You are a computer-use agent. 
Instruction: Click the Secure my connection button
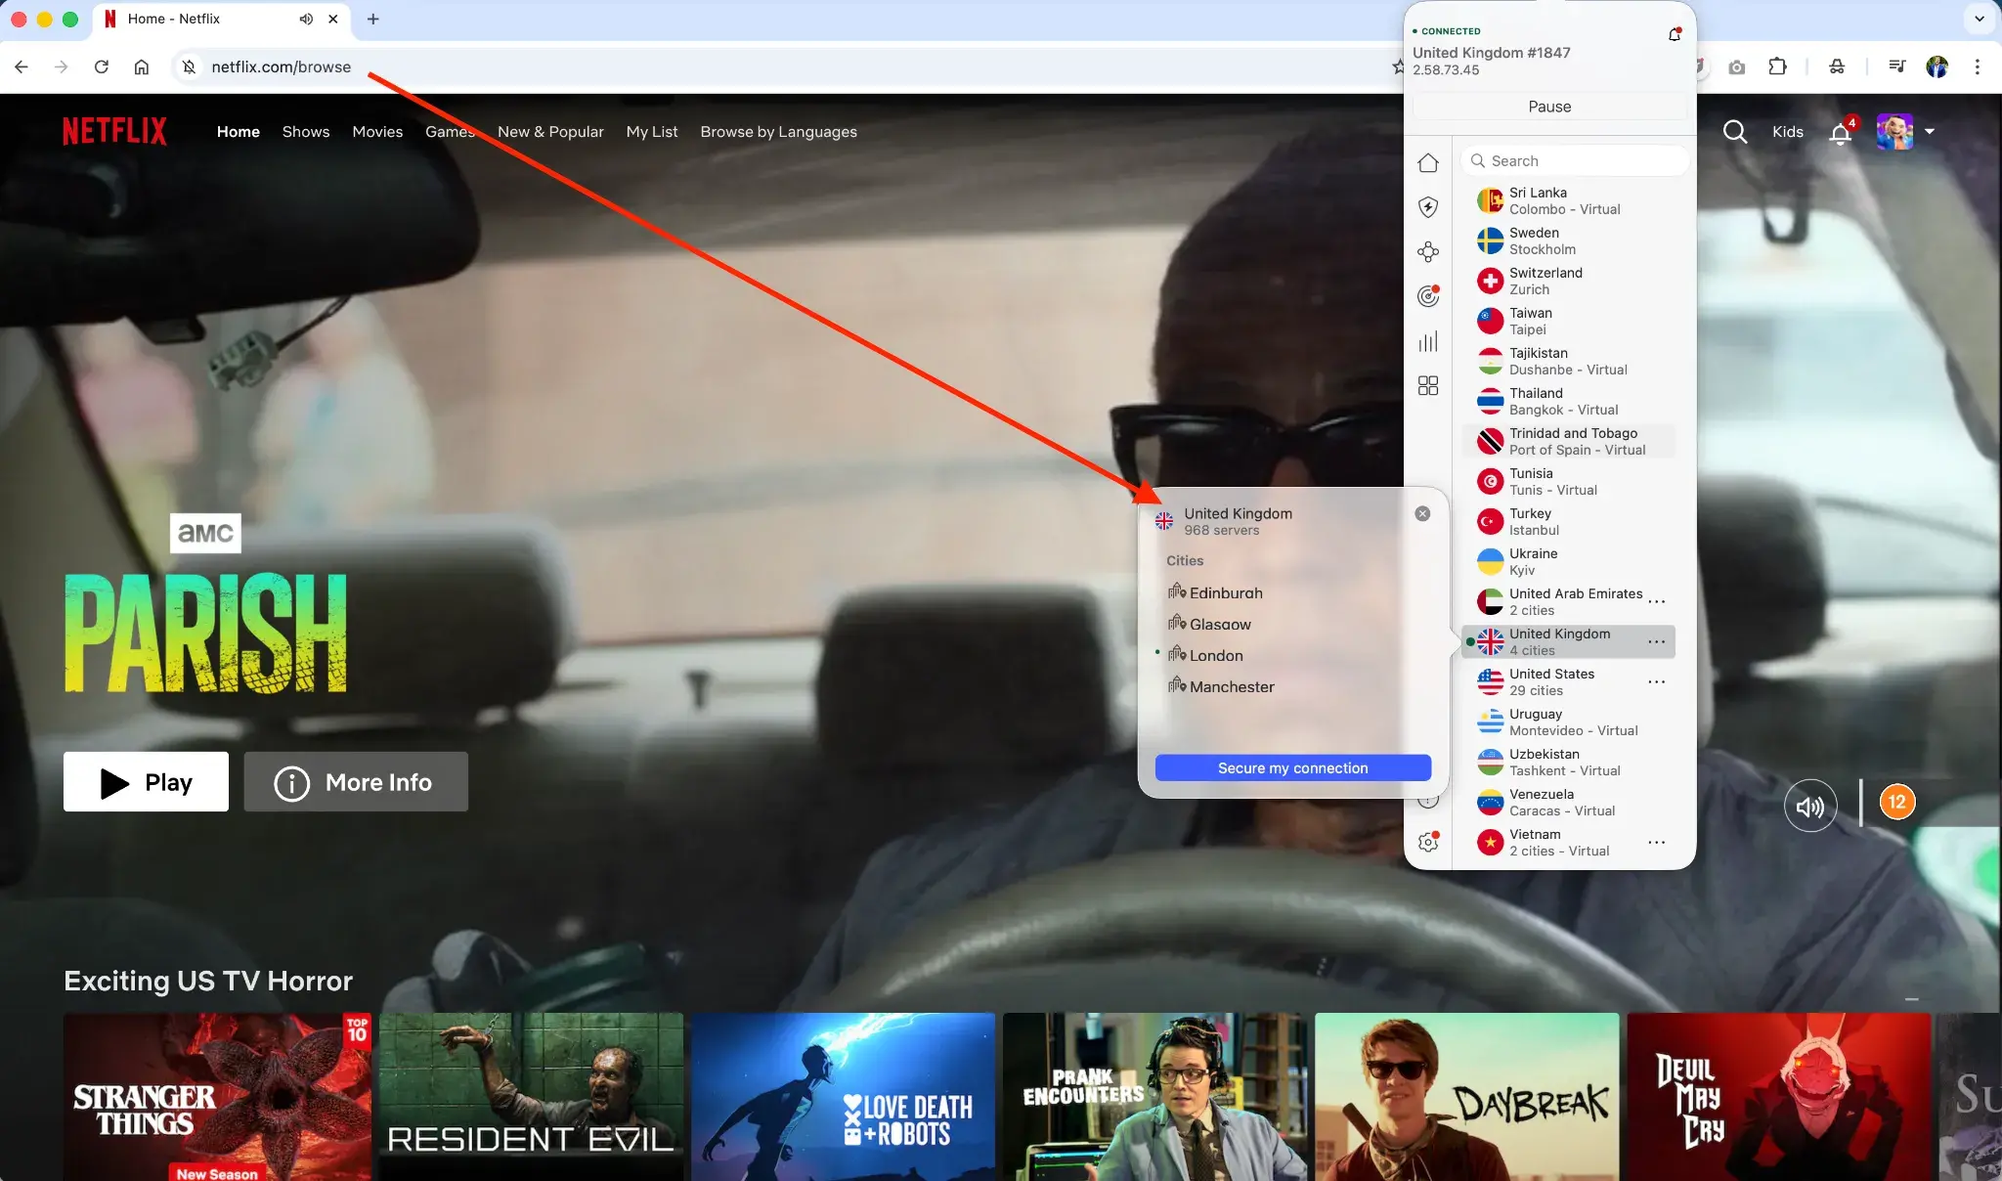(x=1292, y=767)
